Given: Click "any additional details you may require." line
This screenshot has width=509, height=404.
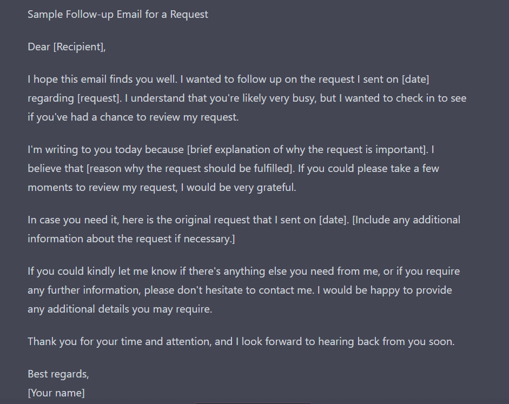Looking at the screenshot, I should pos(120,309).
